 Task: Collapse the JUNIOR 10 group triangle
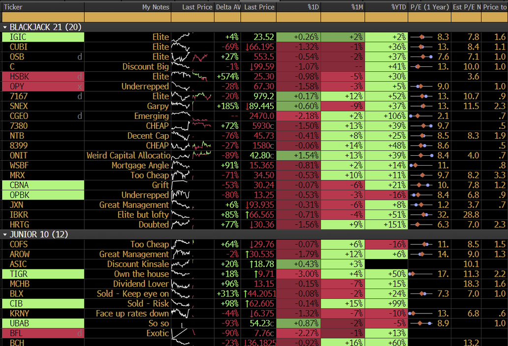[5, 234]
